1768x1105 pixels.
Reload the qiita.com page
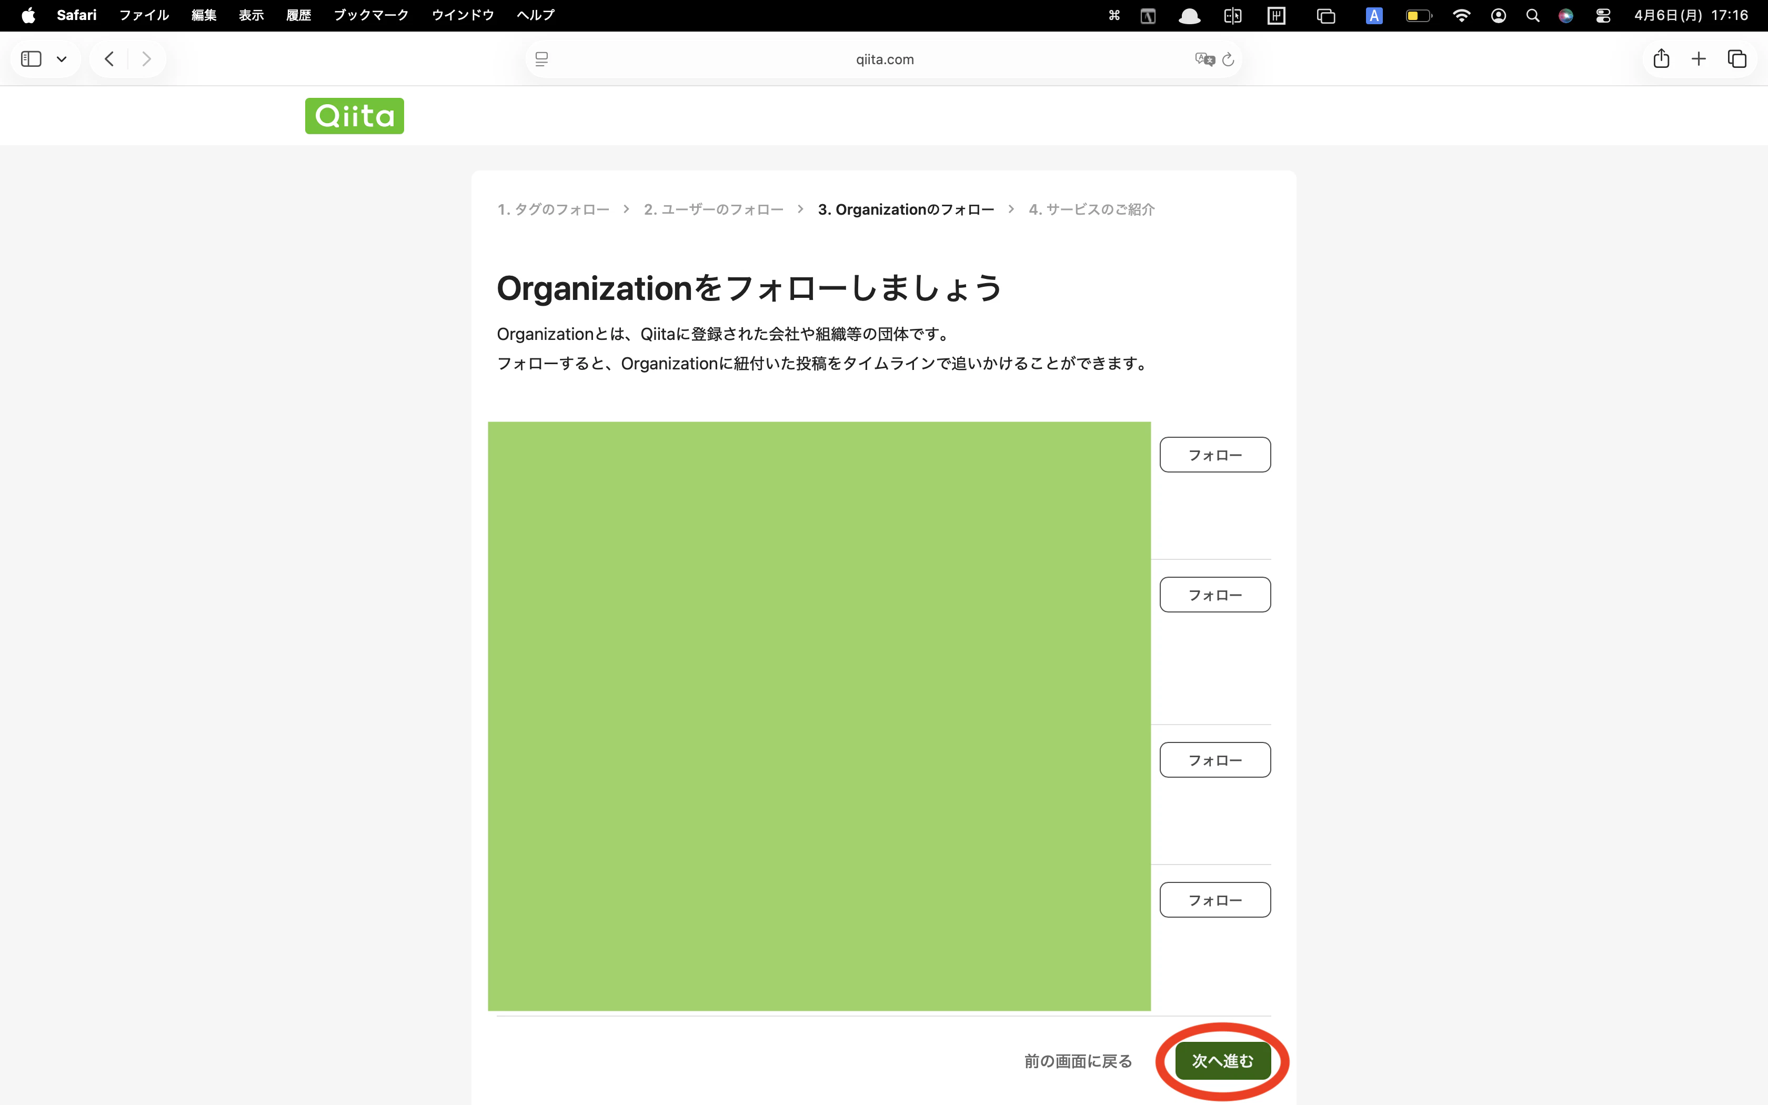tap(1228, 59)
